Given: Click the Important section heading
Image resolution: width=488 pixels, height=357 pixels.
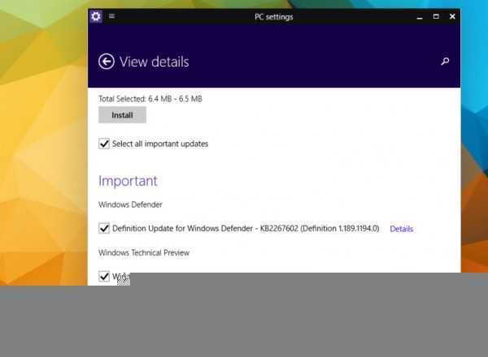Looking at the screenshot, I should click(x=128, y=181).
